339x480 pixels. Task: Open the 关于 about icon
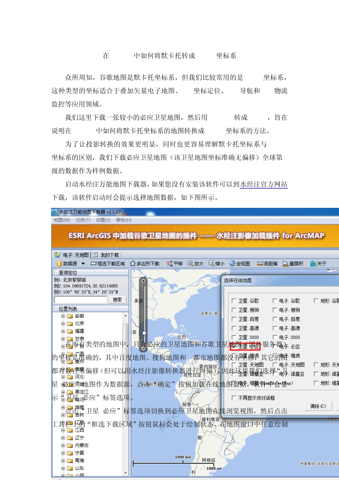pos(313,264)
